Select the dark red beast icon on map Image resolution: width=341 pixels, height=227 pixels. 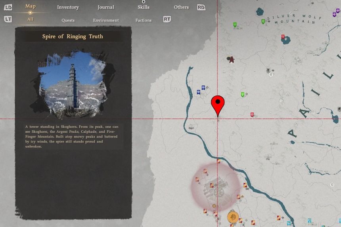(231, 59)
